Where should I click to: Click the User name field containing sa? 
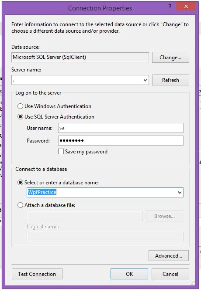[x=121, y=128]
